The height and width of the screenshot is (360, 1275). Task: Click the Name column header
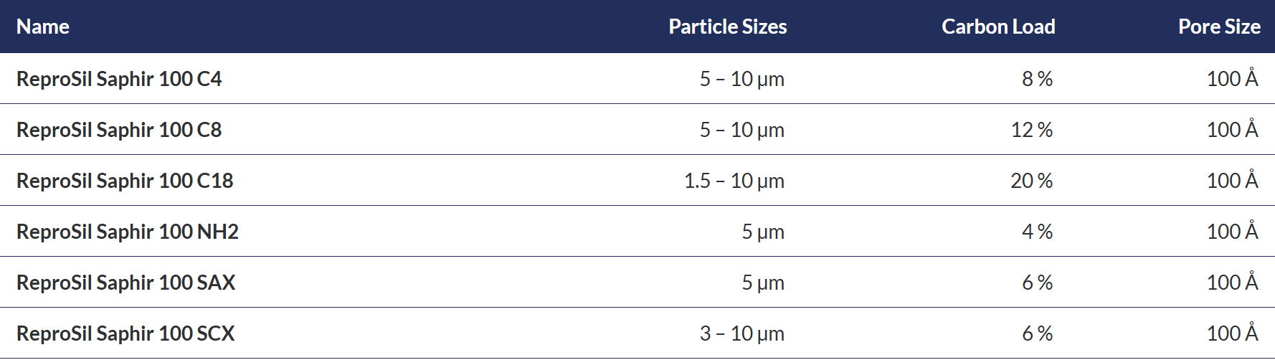tap(43, 27)
